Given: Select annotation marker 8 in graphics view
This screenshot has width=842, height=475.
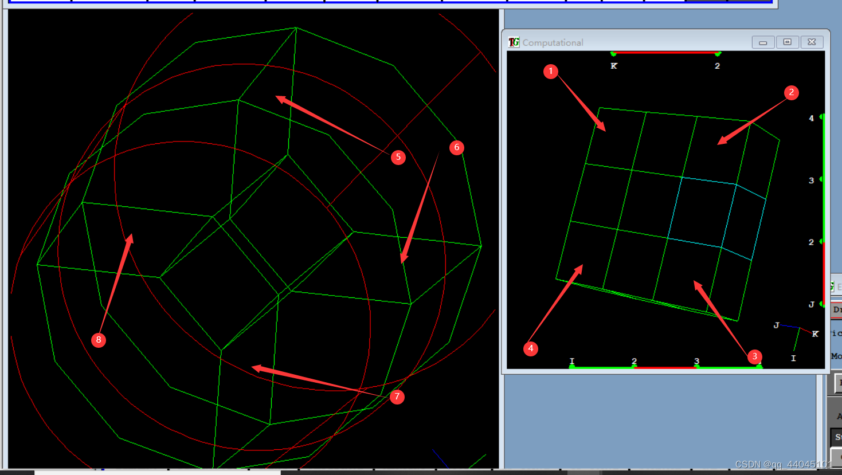Looking at the screenshot, I should (99, 339).
